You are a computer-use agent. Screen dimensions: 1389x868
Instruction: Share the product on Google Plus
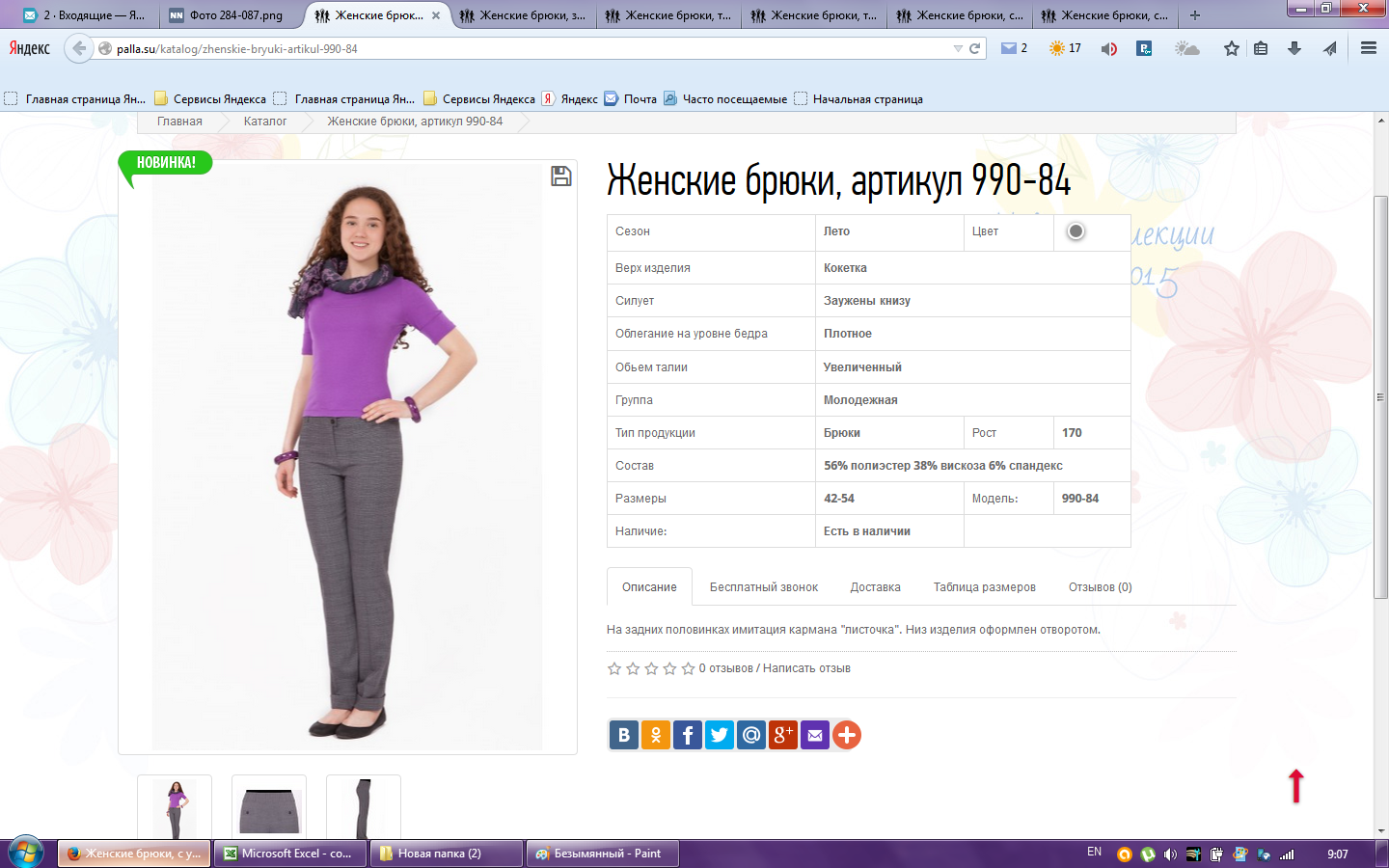pyautogui.click(x=783, y=735)
